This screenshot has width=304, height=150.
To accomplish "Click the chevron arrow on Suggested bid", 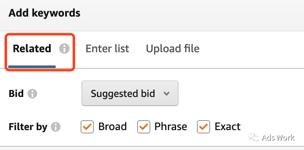I will [x=167, y=94].
